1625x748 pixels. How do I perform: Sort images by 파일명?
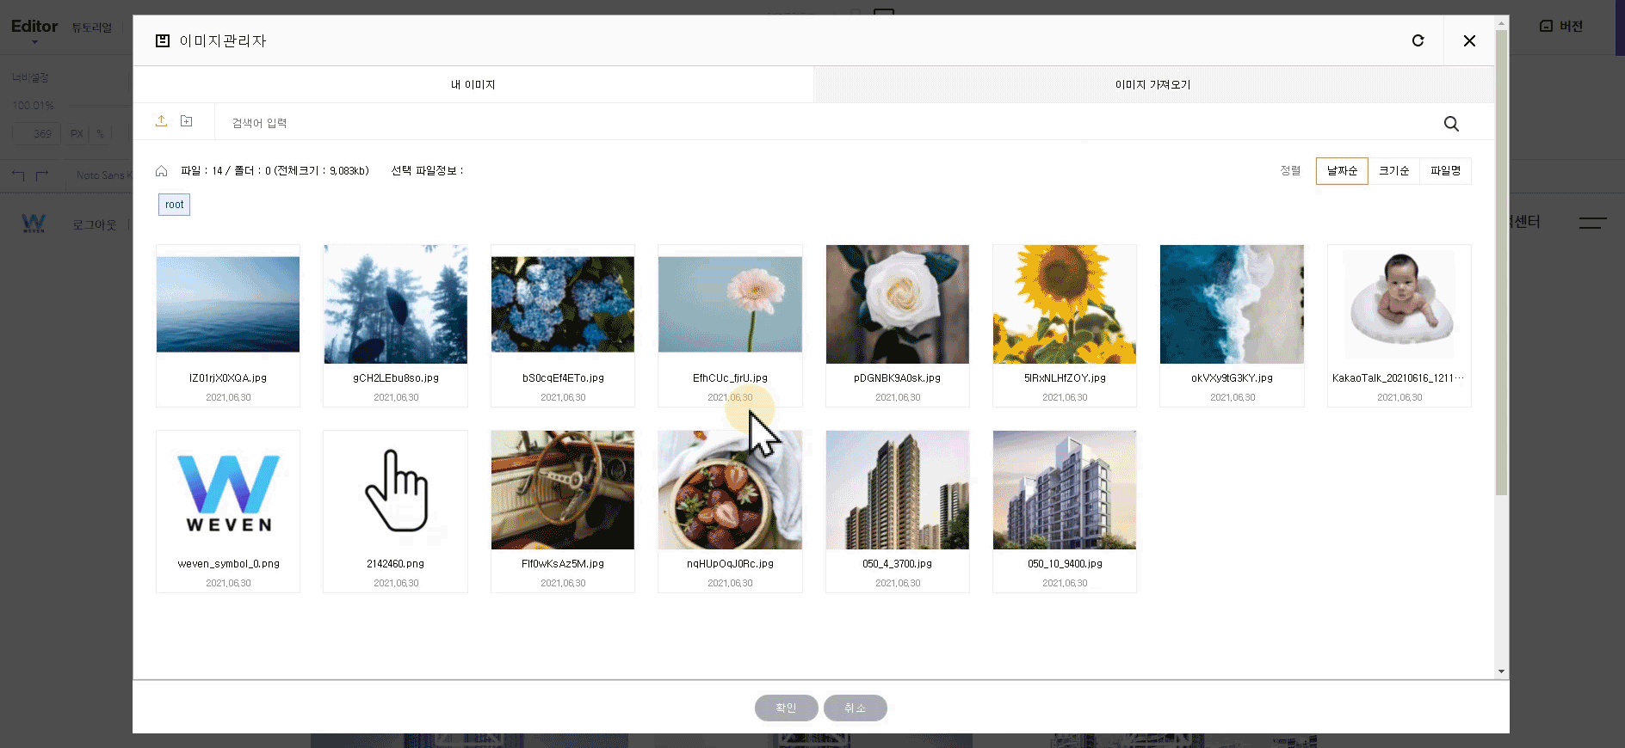(1445, 171)
